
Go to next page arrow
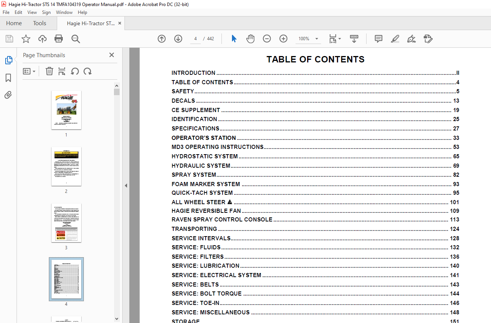178,39
